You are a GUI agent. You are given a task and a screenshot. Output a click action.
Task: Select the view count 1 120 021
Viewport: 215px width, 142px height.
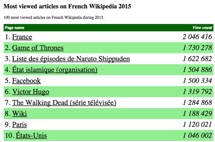click(197, 125)
